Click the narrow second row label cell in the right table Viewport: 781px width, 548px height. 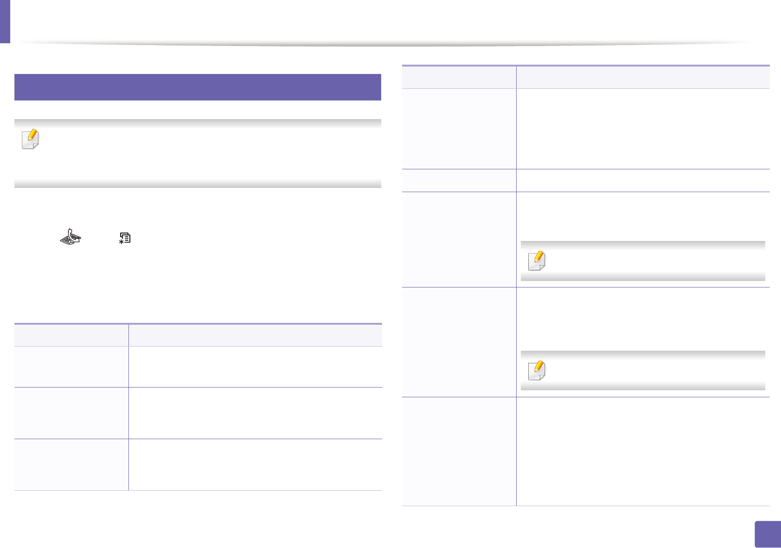pyautogui.click(x=459, y=180)
